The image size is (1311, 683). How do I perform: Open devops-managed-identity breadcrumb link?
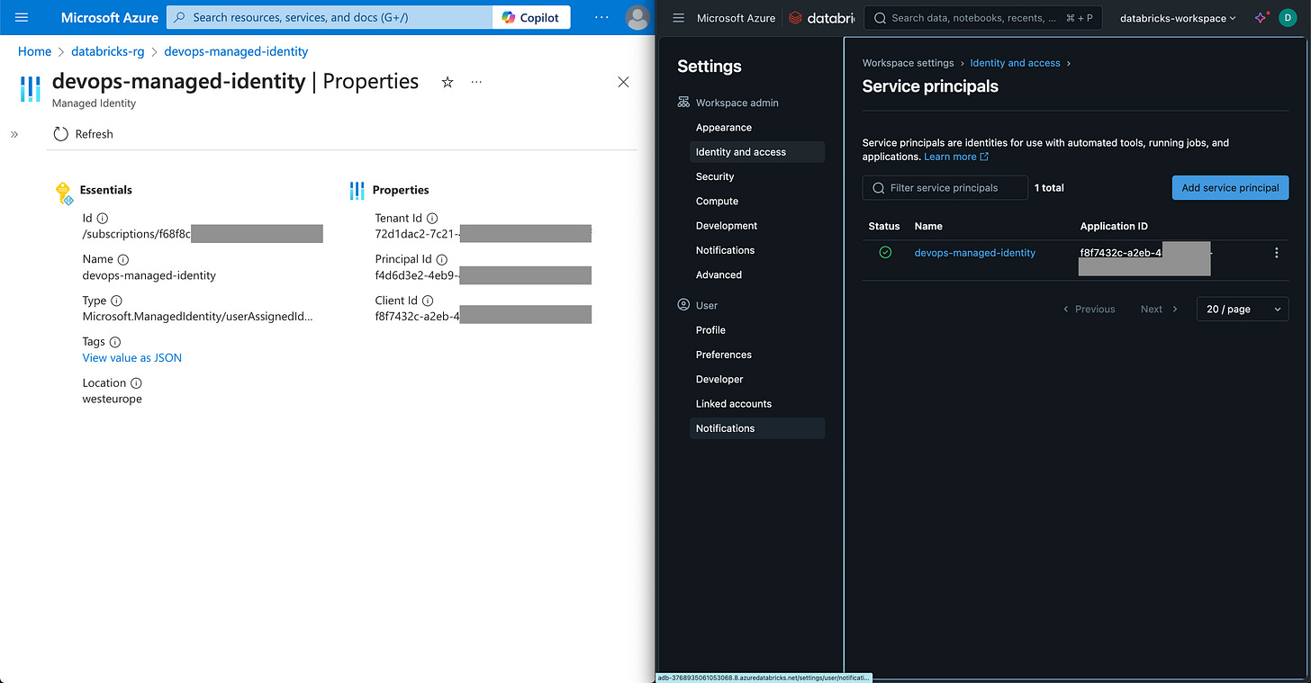(236, 51)
